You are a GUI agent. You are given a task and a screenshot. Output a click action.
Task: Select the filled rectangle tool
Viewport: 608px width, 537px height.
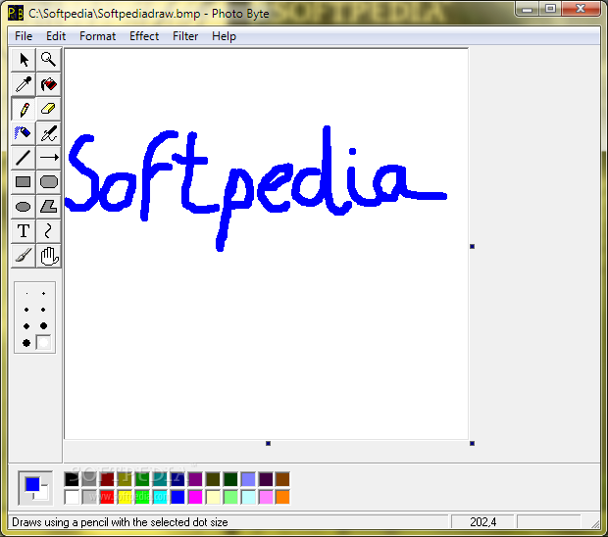pos(24,182)
